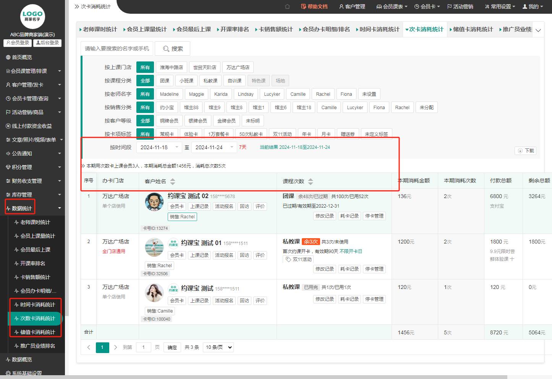Open 老师课时统计 sidebar item
The height and width of the screenshot is (379, 552).
click(32, 222)
